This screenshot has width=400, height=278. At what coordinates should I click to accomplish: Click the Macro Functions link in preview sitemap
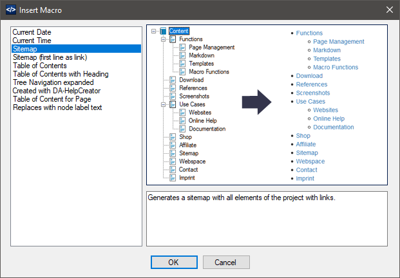[336, 68]
